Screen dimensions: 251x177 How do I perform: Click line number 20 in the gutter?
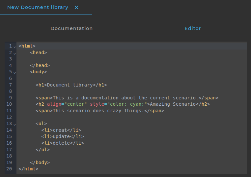9,169
